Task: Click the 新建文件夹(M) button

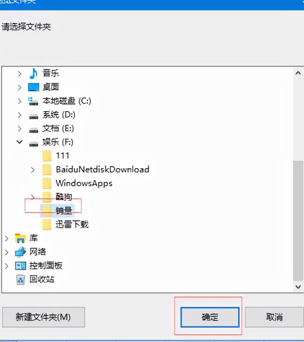Action: click(x=43, y=317)
